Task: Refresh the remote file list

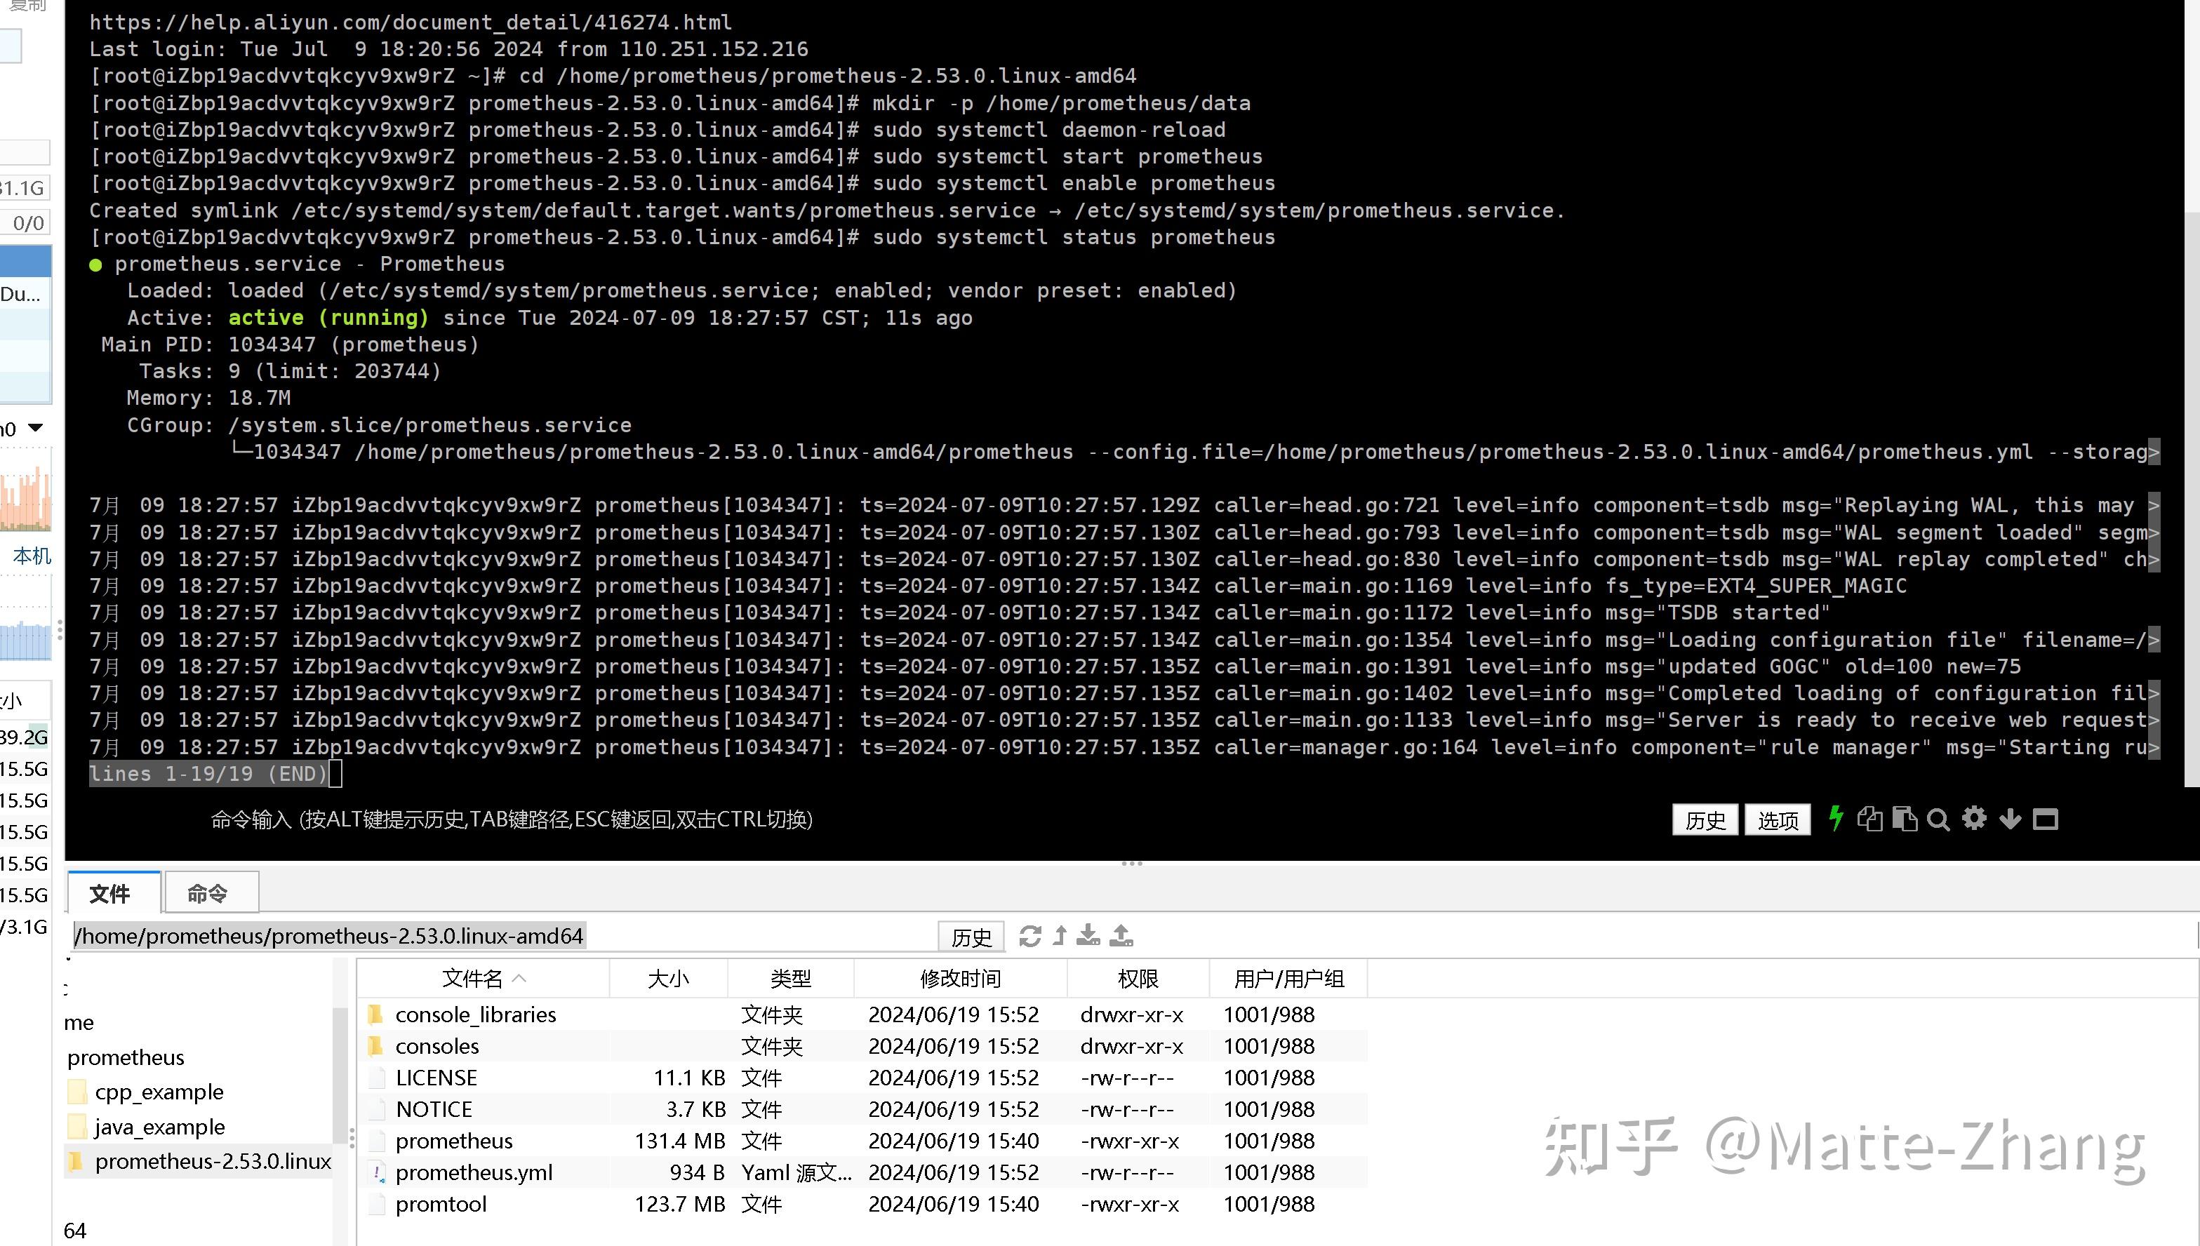Action: 1029,936
